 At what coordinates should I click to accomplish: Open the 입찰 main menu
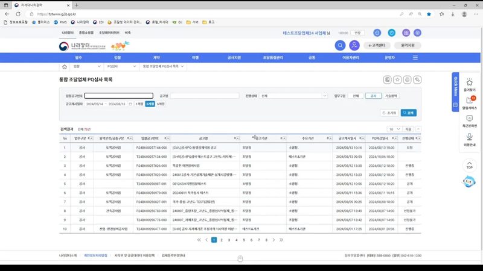tap(117, 58)
